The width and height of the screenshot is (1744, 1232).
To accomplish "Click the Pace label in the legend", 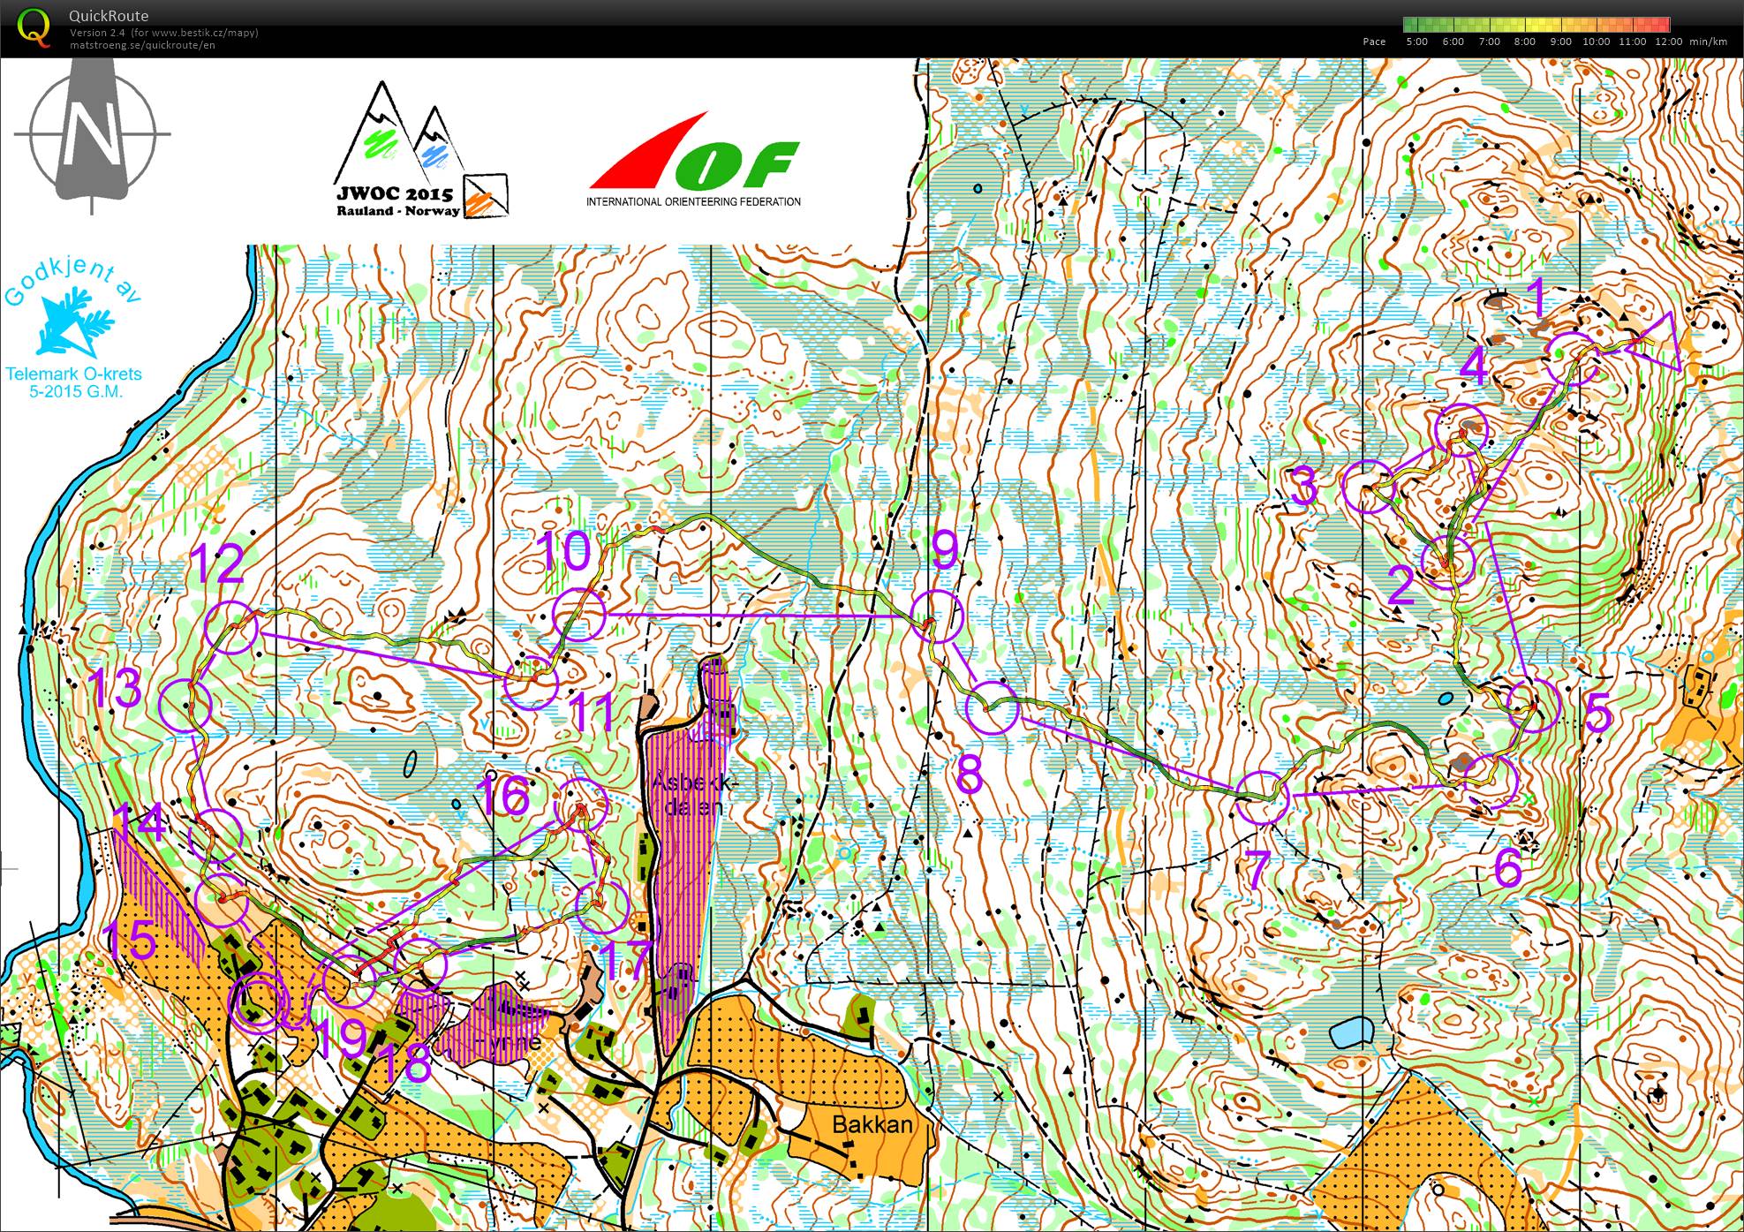I will pyautogui.click(x=1374, y=42).
